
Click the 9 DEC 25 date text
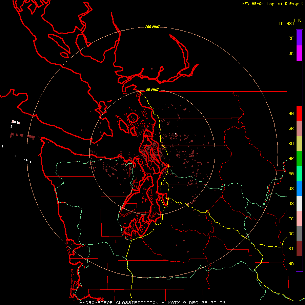(x=196, y=303)
